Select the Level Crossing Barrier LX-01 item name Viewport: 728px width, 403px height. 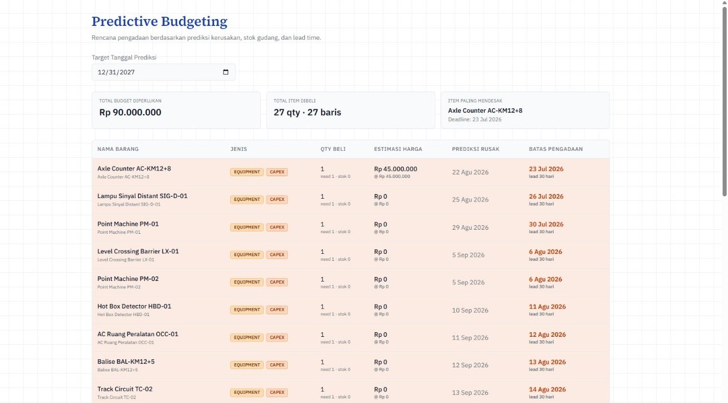(138, 251)
